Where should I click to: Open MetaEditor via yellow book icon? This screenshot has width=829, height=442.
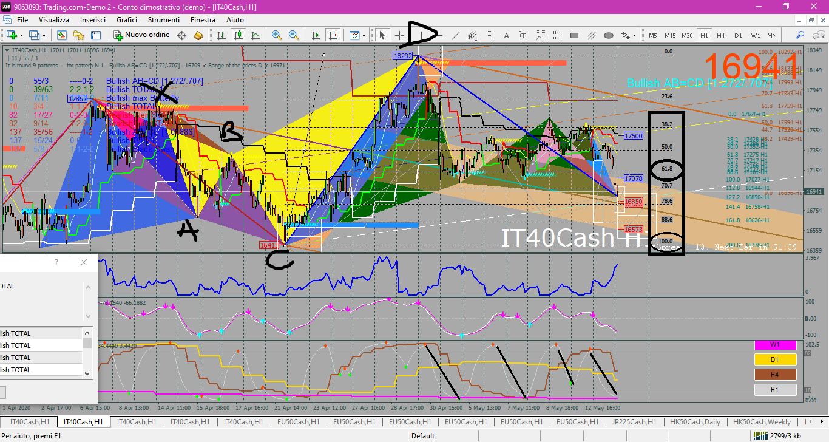click(198, 35)
